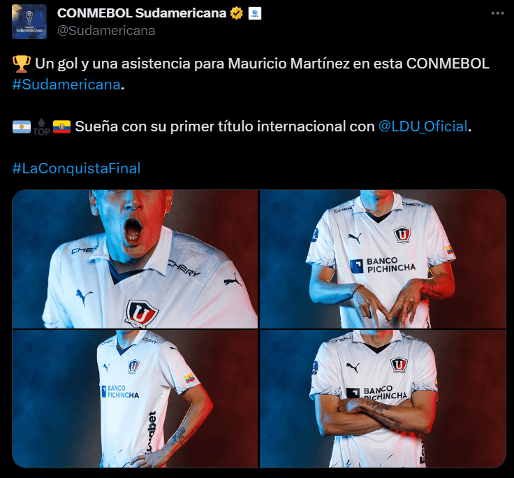Click the TOP arrow emoji
The image size is (514, 478).
(x=42, y=127)
